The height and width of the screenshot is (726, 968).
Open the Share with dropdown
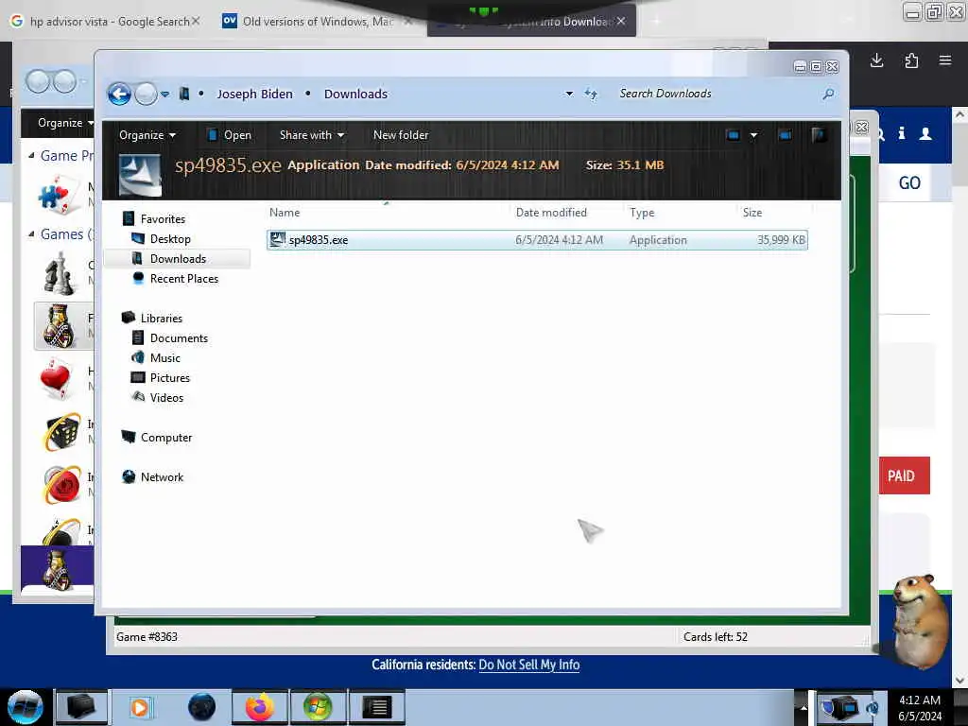point(312,134)
